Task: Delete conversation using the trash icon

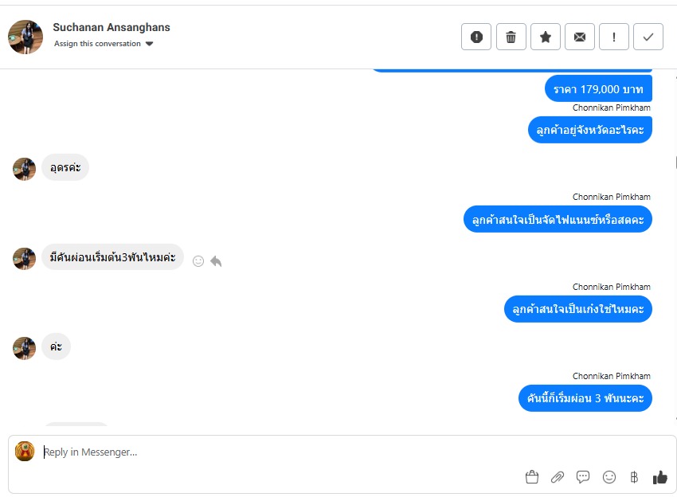Action: pyautogui.click(x=511, y=37)
